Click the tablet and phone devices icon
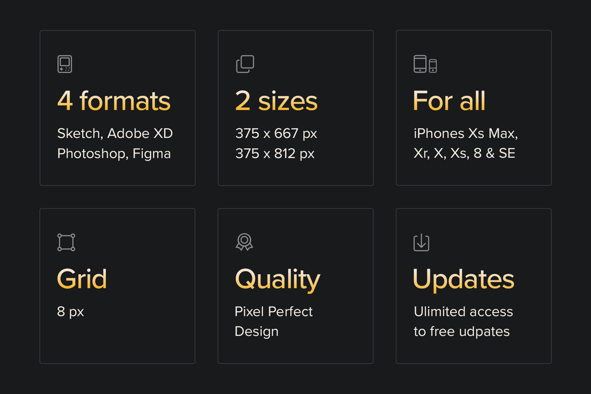Viewport: 591px width, 394px height. (x=425, y=64)
